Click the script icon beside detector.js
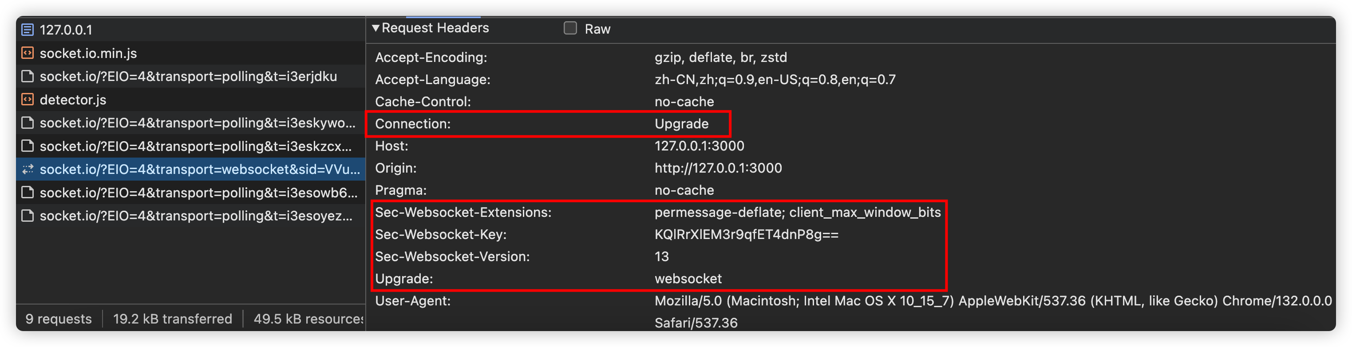Image resolution: width=1352 pixels, height=347 pixels. tap(27, 100)
